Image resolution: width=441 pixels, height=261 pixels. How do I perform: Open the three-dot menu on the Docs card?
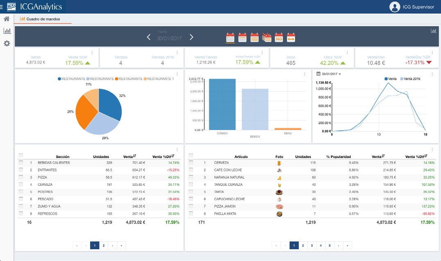[347, 52]
